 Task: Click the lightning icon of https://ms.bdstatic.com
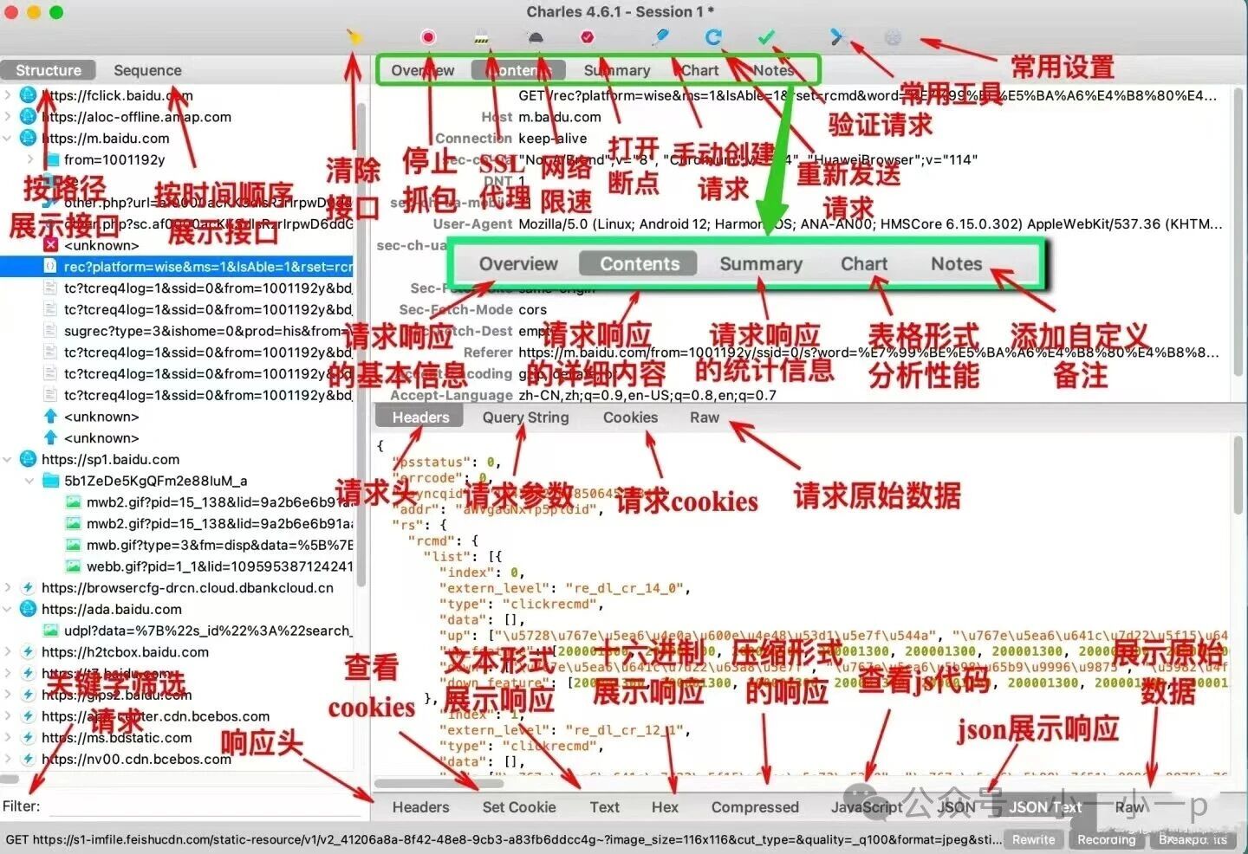28,738
